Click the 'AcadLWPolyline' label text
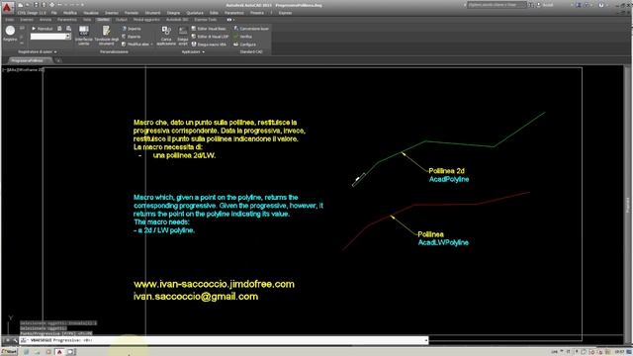The width and height of the screenshot is (633, 356). [x=443, y=242]
